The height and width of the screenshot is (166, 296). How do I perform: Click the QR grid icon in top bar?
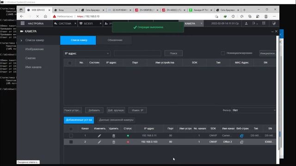click(264, 24)
